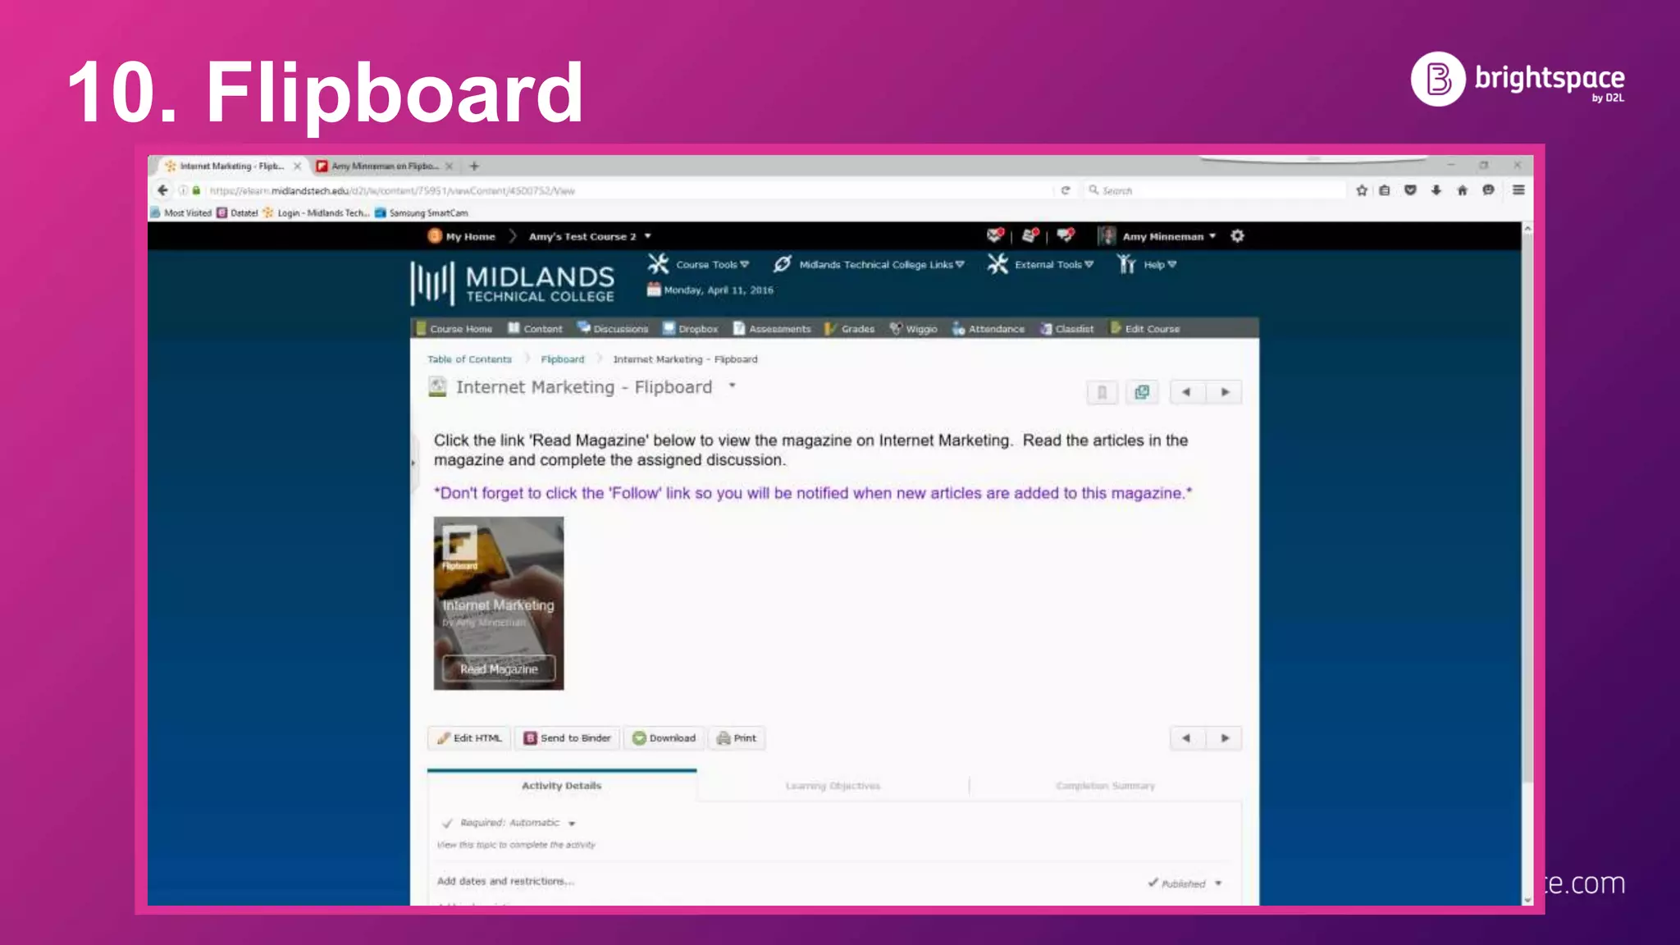
Task: Click the bookmark icon for this topic
Action: click(1102, 392)
